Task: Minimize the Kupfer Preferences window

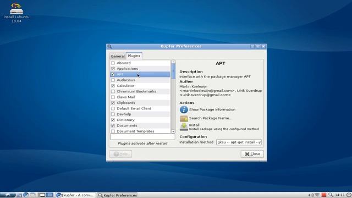Action: [252, 46]
